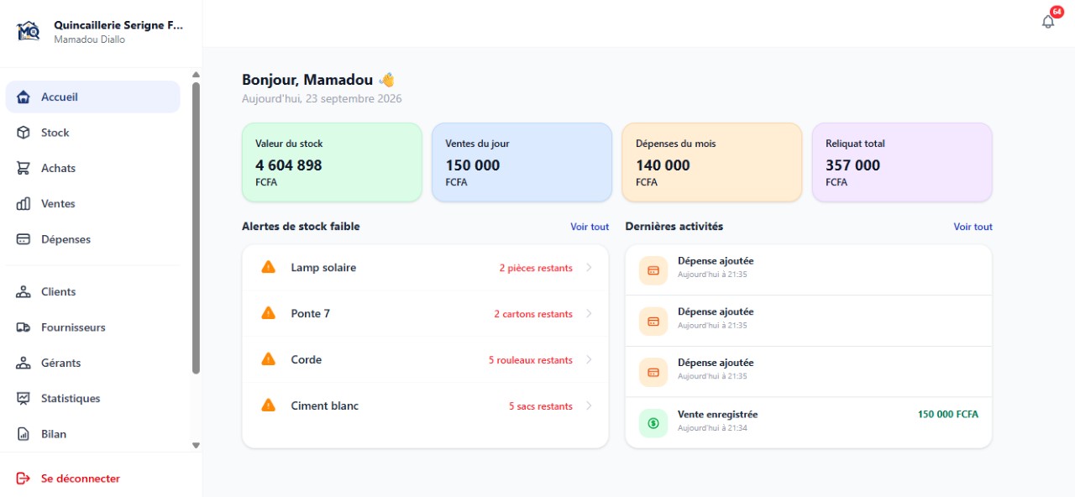Click the Clients people icon
This screenshot has height=497, width=1075.
[x=24, y=292]
